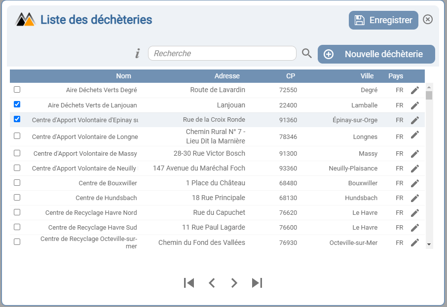
Task: Go back to the previous page
Action: (212, 283)
